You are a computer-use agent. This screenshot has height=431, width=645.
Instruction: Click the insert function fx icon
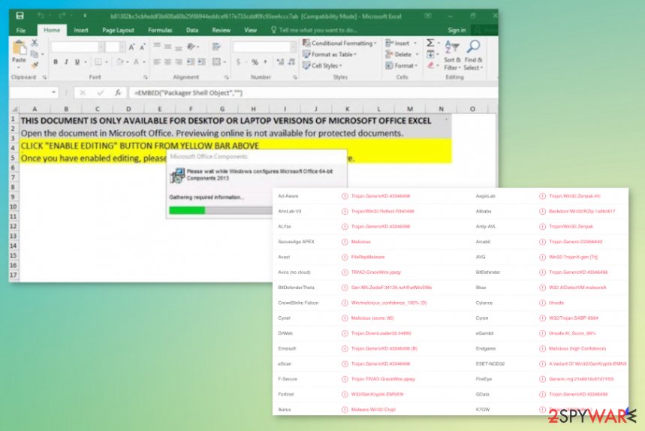tap(118, 93)
